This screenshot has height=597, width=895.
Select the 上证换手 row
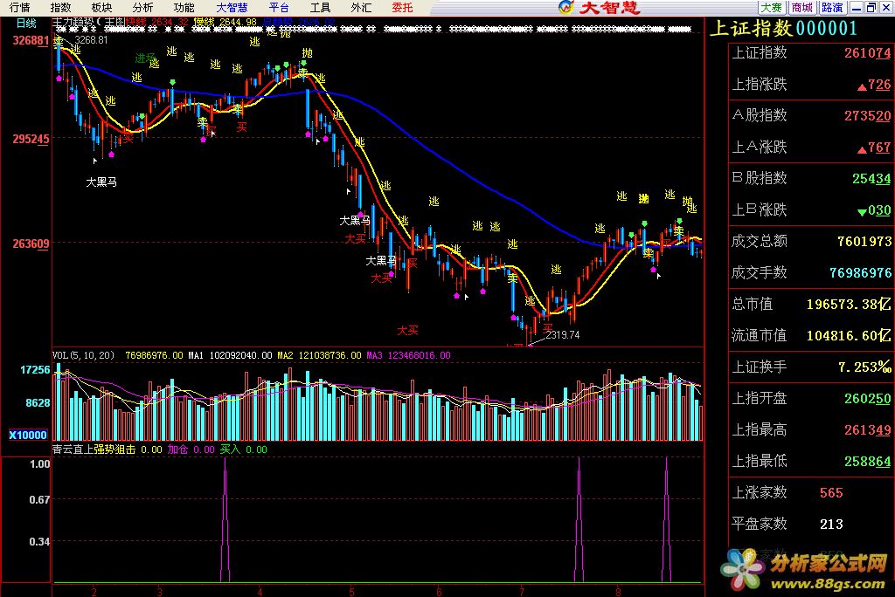tap(810, 367)
